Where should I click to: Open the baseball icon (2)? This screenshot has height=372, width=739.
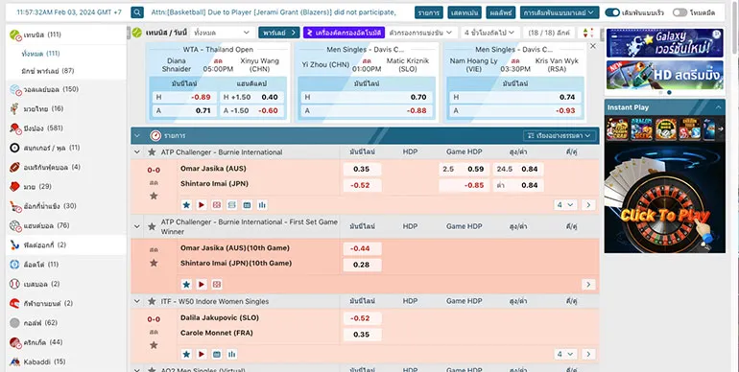point(15,284)
